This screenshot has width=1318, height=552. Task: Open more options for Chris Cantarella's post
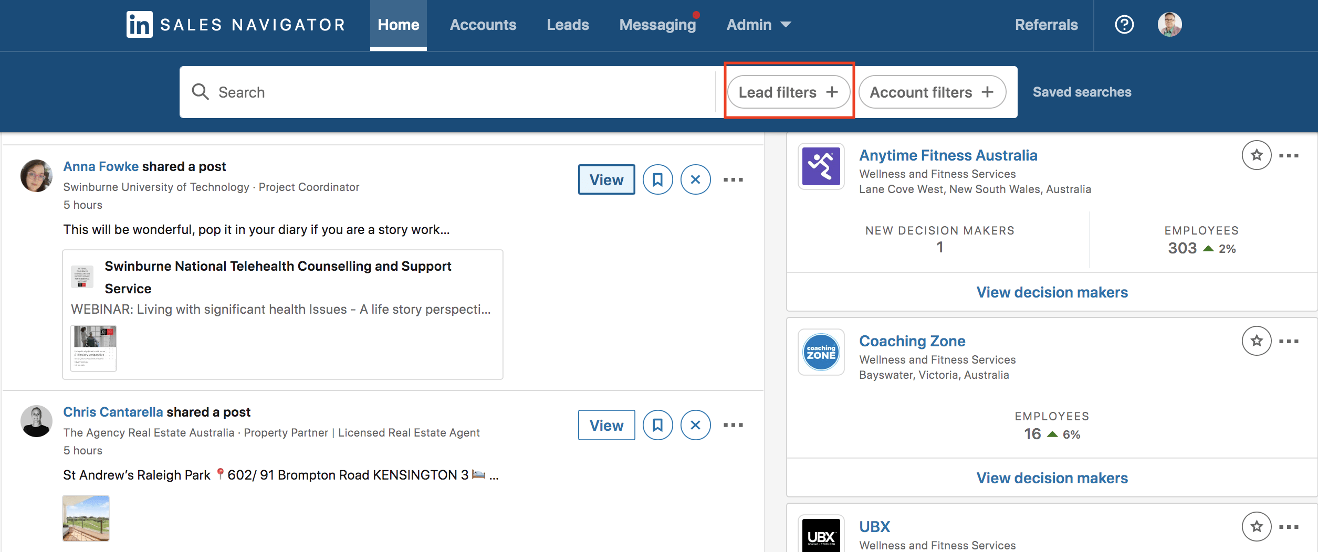pos(733,425)
